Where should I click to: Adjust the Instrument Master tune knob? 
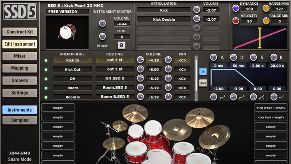pos(102,36)
